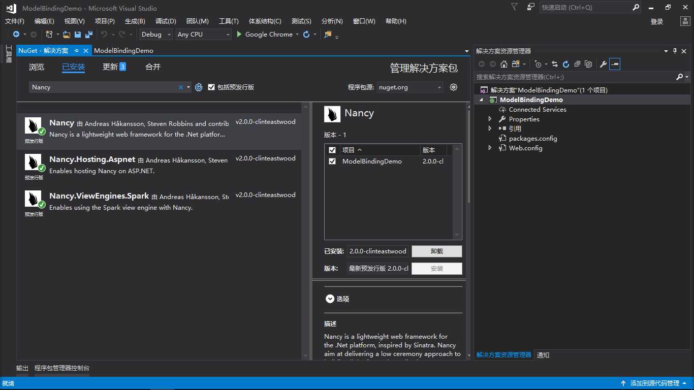The width and height of the screenshot is (694, 390).
Task: Click the Collapse All icon in Solution Explorer
Action: (x=577, y=64)
